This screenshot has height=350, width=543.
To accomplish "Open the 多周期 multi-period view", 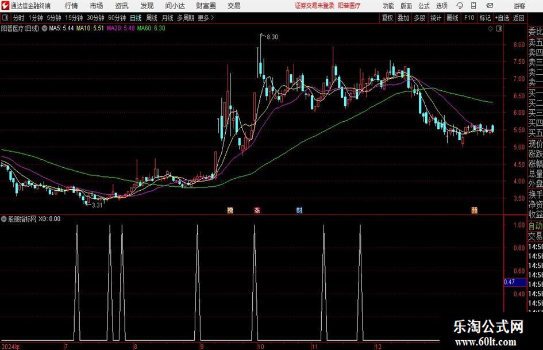I will pyautogui.click(x=186, y=18).
